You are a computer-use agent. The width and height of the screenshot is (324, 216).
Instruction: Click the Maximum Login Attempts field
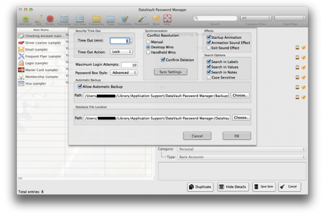click(x=130, y=65)
